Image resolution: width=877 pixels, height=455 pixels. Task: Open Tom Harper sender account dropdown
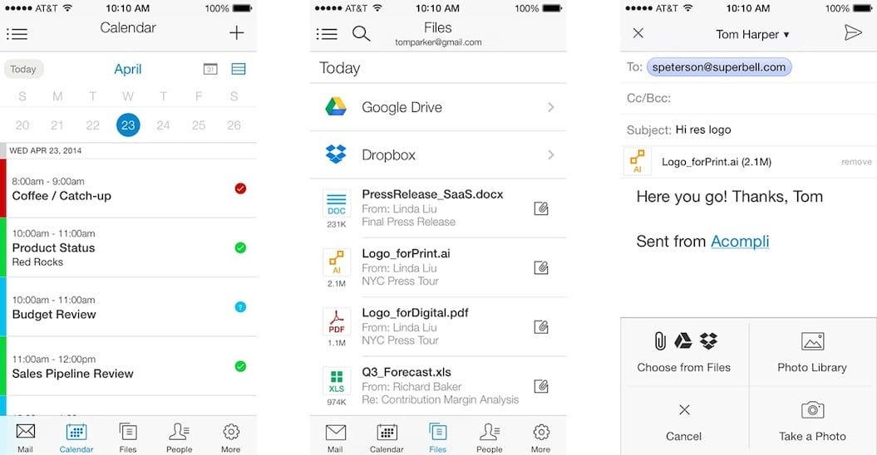(753, 34)
